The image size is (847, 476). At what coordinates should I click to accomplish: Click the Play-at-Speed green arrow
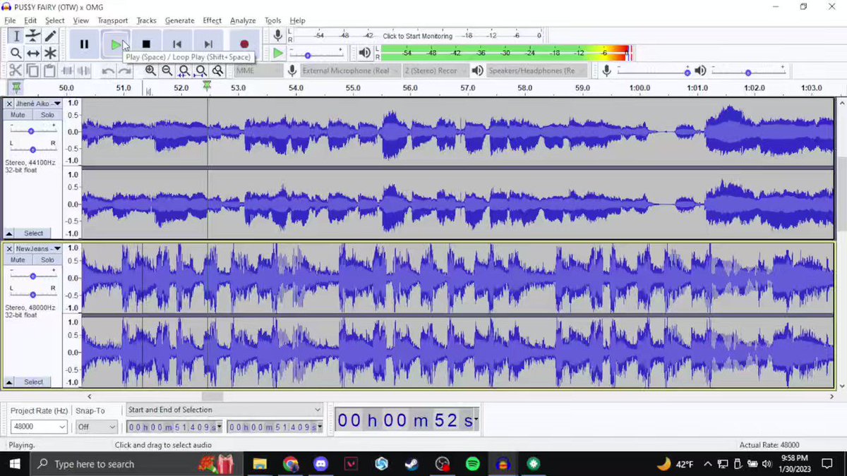coord(278,54)
